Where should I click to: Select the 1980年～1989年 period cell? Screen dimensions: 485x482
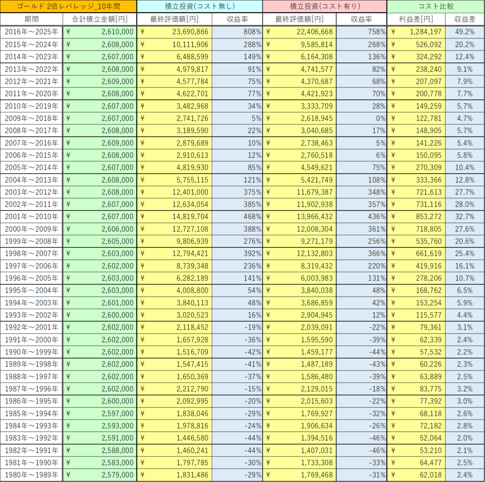coord(31,475)
